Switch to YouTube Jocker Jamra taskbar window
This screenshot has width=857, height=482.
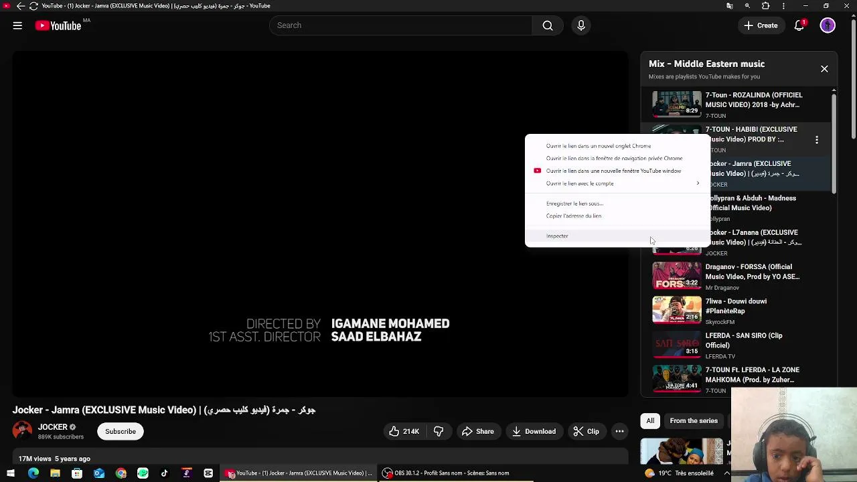[299, 473]
